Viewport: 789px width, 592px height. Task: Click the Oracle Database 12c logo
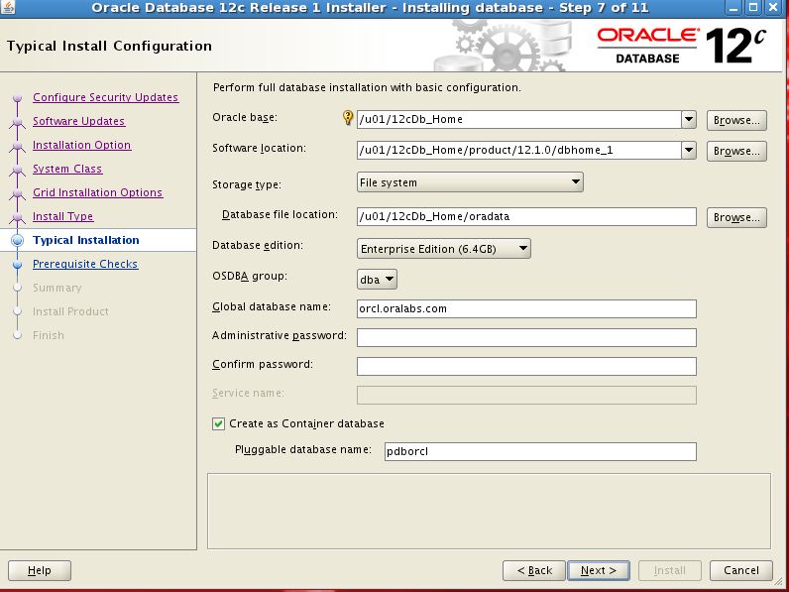[682, 45]
